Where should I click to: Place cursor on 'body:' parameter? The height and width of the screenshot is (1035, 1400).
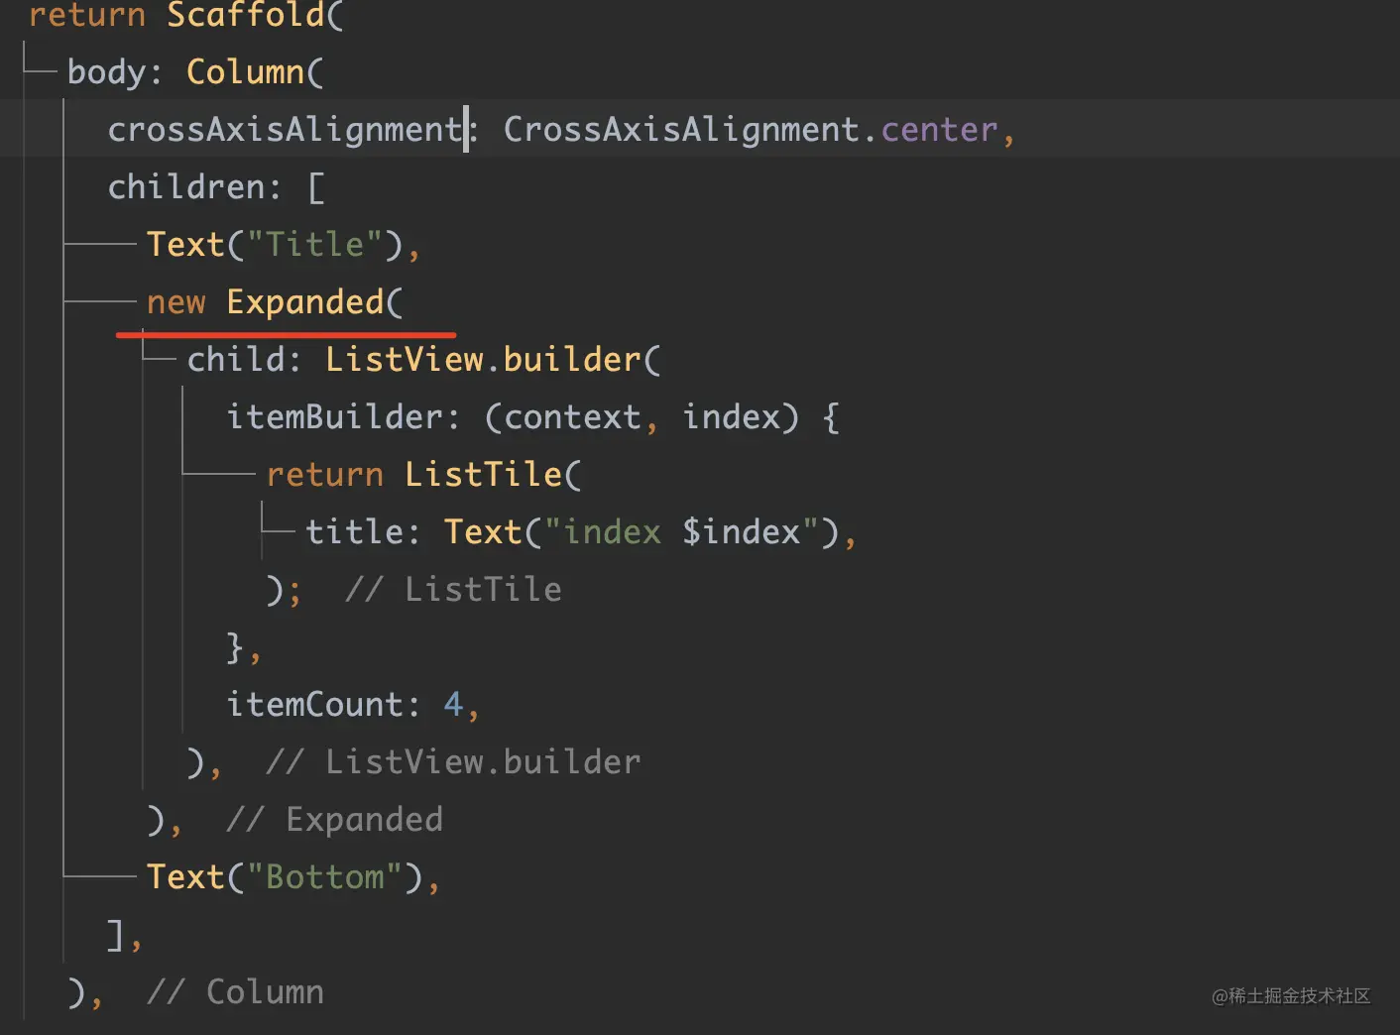(115, 72)
